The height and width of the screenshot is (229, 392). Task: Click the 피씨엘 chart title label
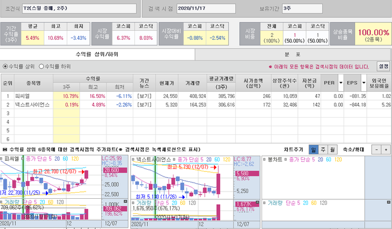coord(12,159)
